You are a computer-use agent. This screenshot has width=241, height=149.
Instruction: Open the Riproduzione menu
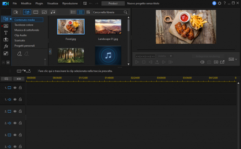coord(70,4)
